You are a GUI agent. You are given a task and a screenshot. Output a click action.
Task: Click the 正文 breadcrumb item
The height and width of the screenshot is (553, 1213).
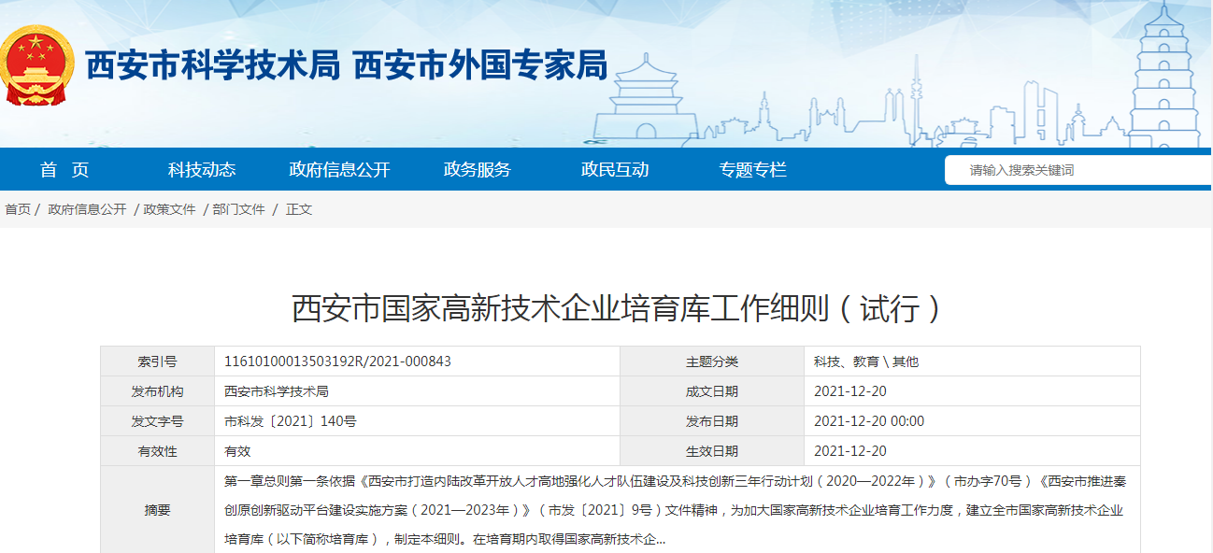pos(299,209)
